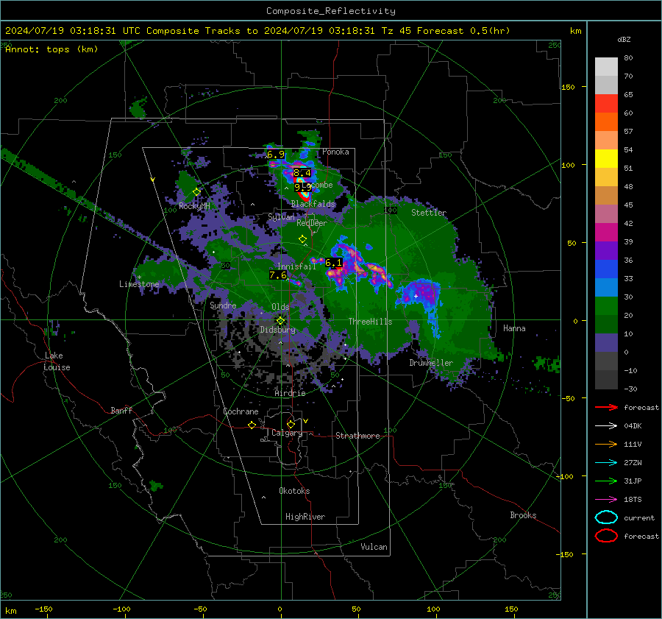Click the green 31JP arrow legend icon

tap(606, 481)
